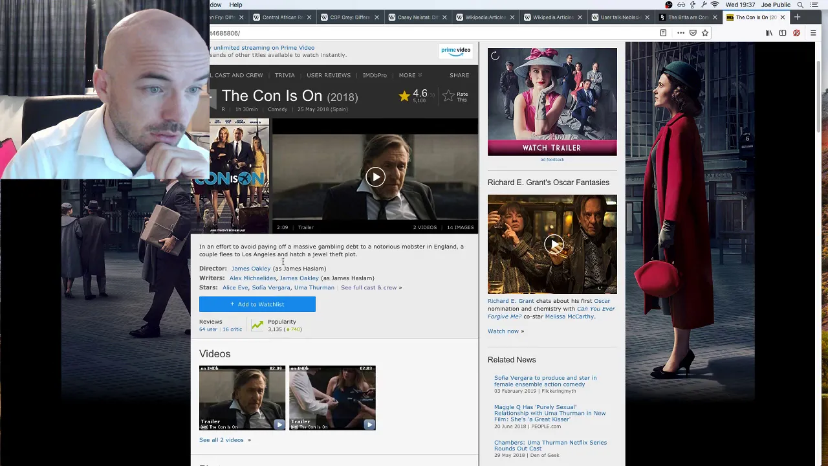
Task: Click the Joe Public user menu
Action: [775, 5]
